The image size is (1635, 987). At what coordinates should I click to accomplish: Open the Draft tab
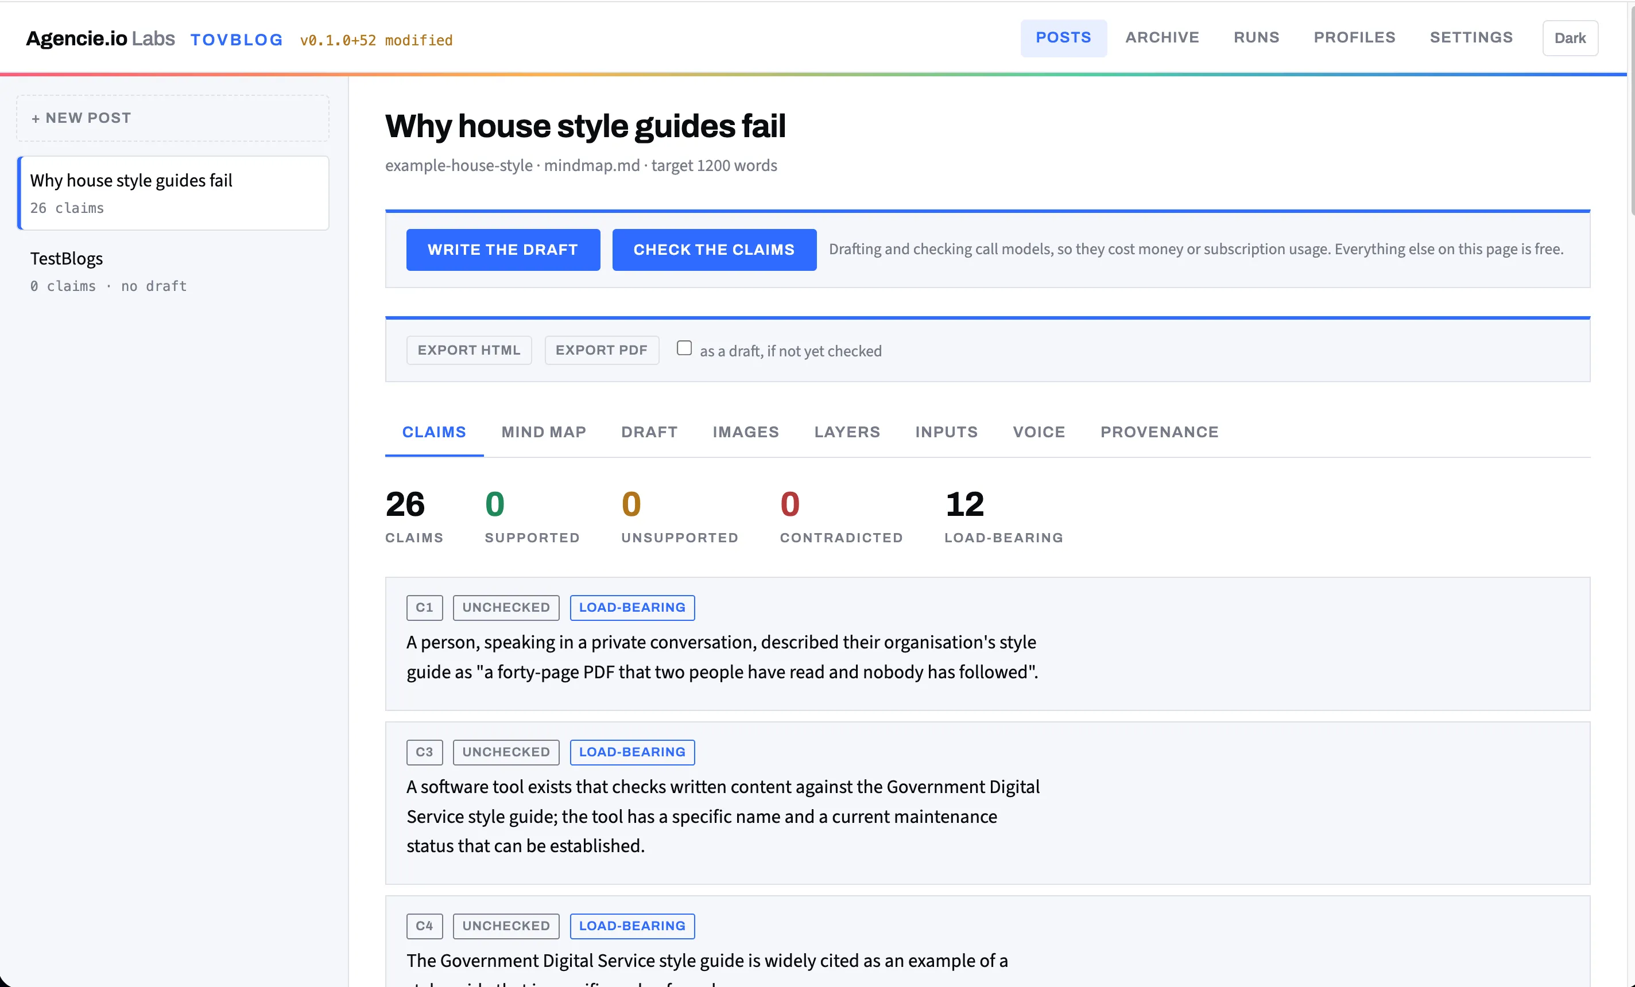coord(650,433)
